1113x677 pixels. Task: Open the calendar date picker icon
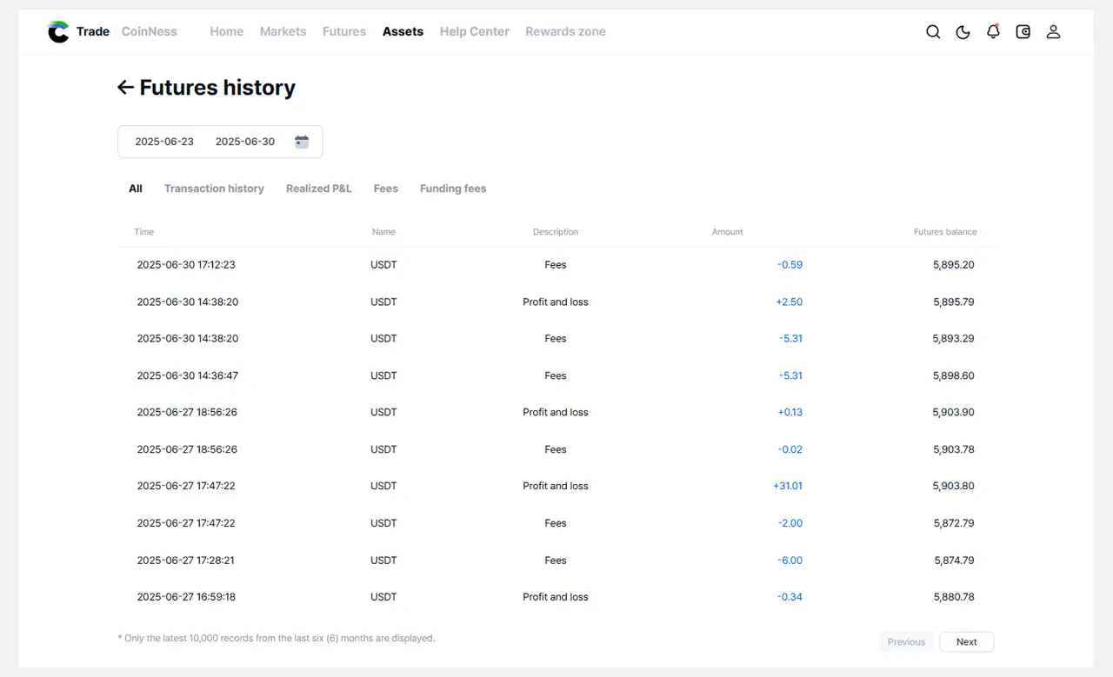click(x=302, y=142)
